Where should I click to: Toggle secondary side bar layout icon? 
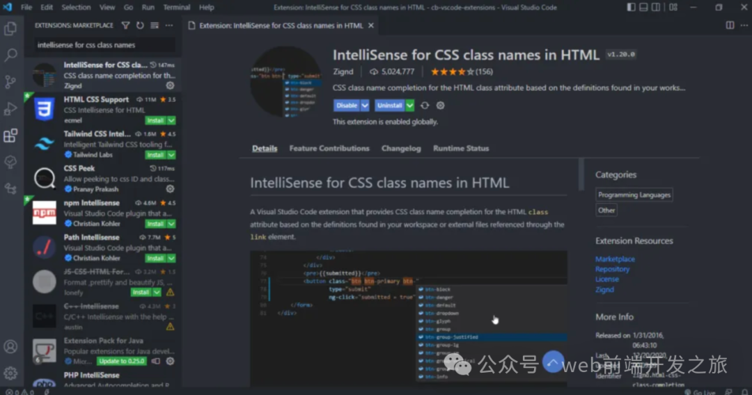(x=656, y=7)
